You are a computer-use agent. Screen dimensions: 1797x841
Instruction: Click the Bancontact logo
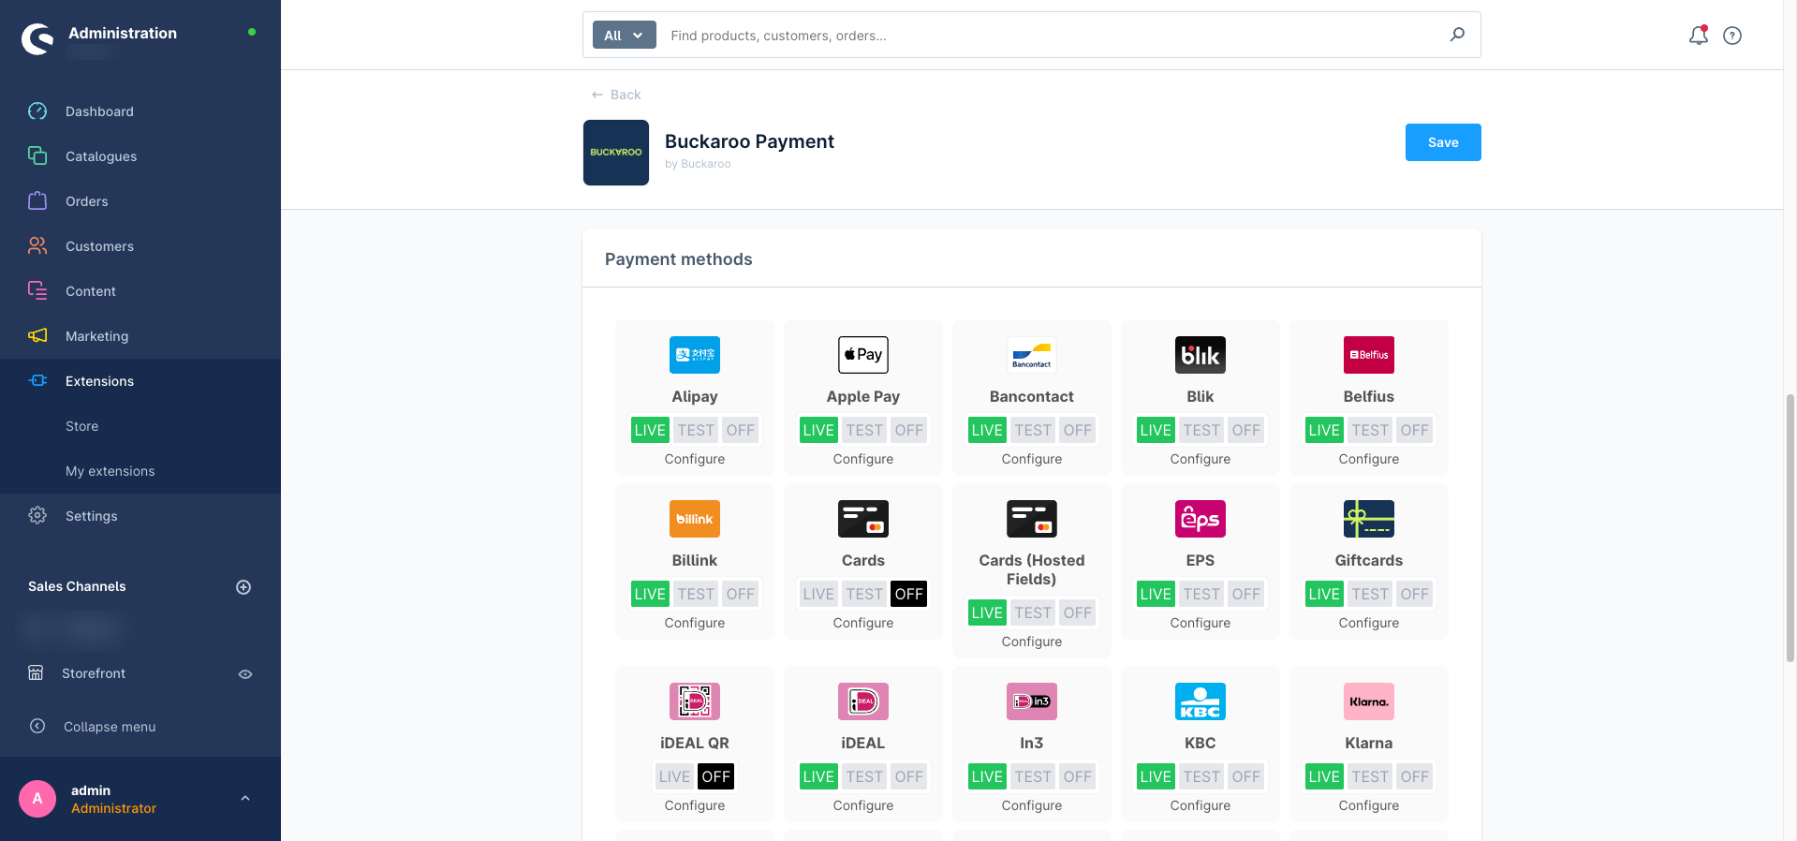1032,355
